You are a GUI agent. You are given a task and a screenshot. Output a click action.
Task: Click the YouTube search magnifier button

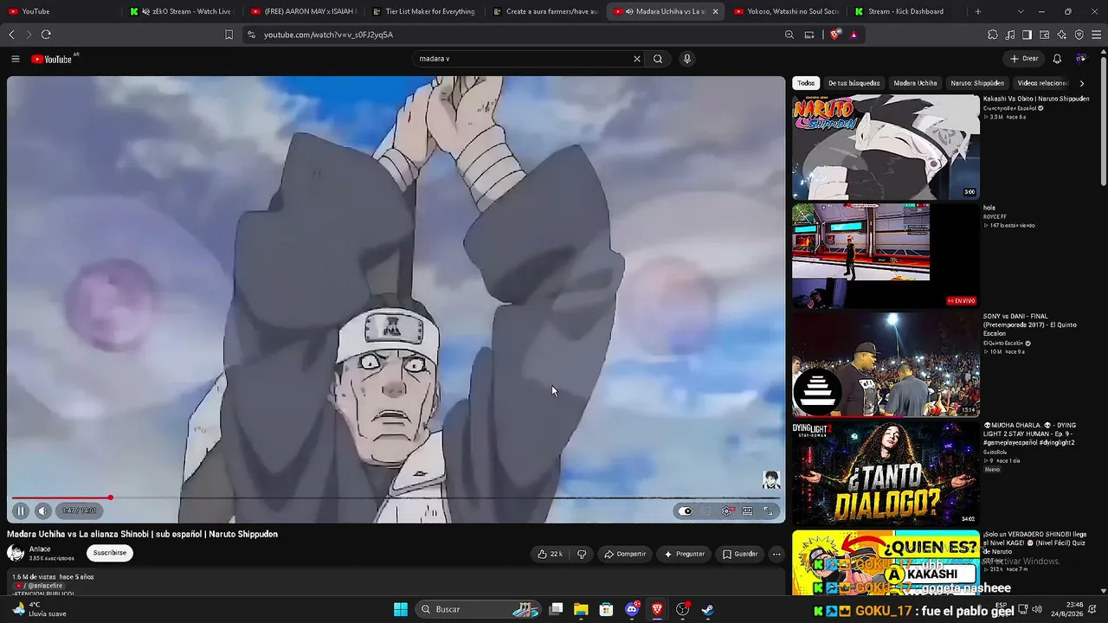click(658, 59)
